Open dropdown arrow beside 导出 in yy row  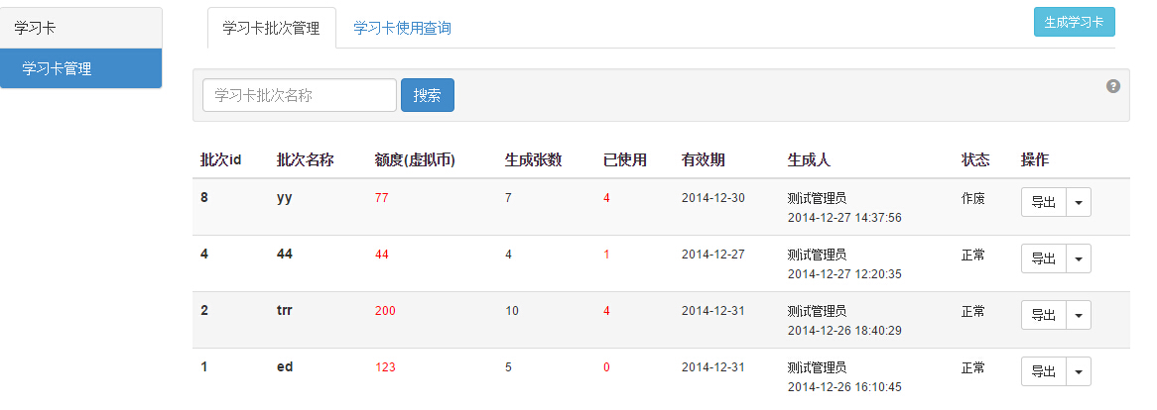click(x=1079, y=202)
